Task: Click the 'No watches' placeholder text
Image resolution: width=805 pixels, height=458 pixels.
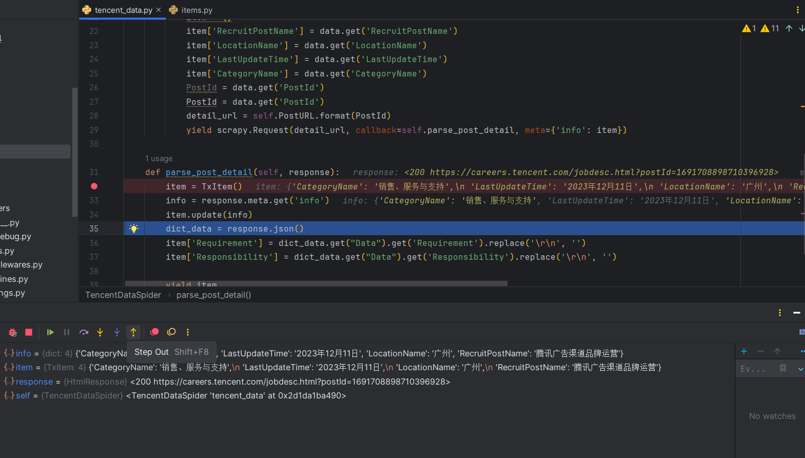Action: point(772,416)
